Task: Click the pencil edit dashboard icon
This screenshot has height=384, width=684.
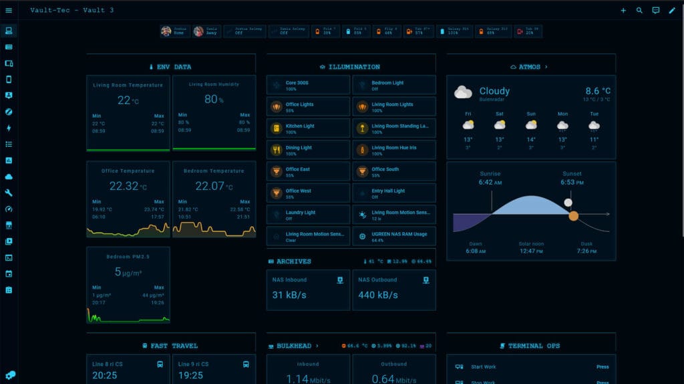Action: point(672,11)
